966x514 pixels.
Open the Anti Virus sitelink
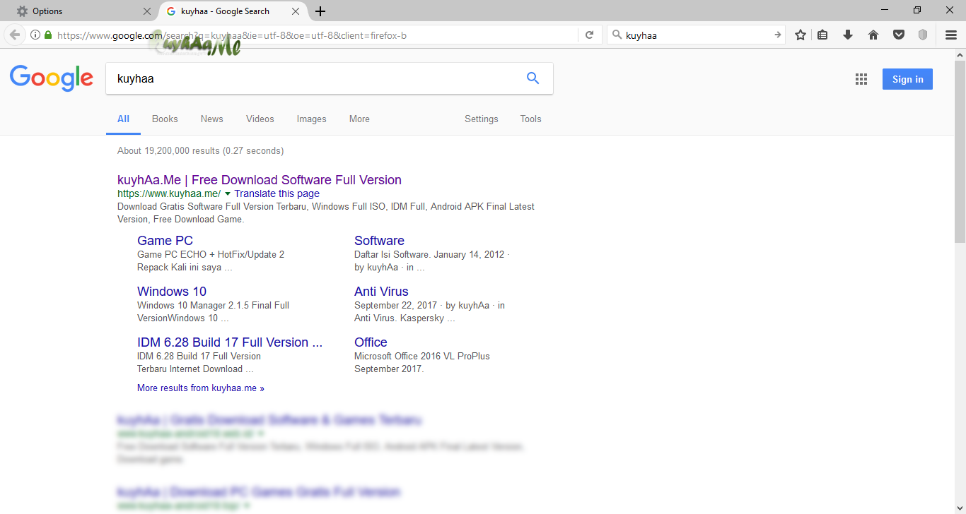point(381,292)
